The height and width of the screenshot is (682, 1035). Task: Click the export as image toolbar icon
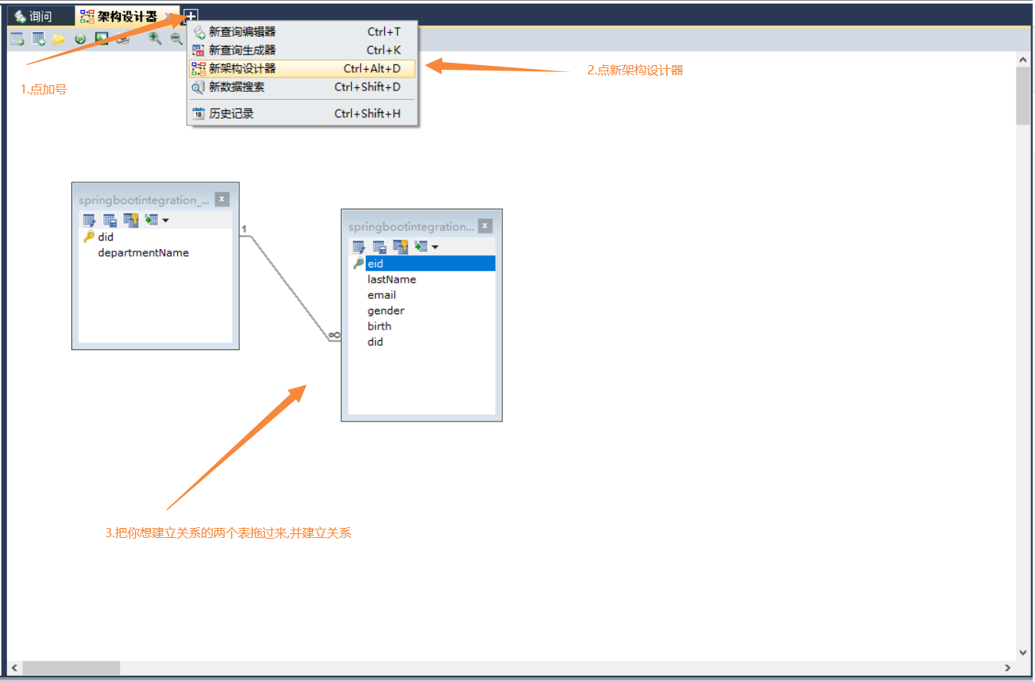click(x=101, y=38)
